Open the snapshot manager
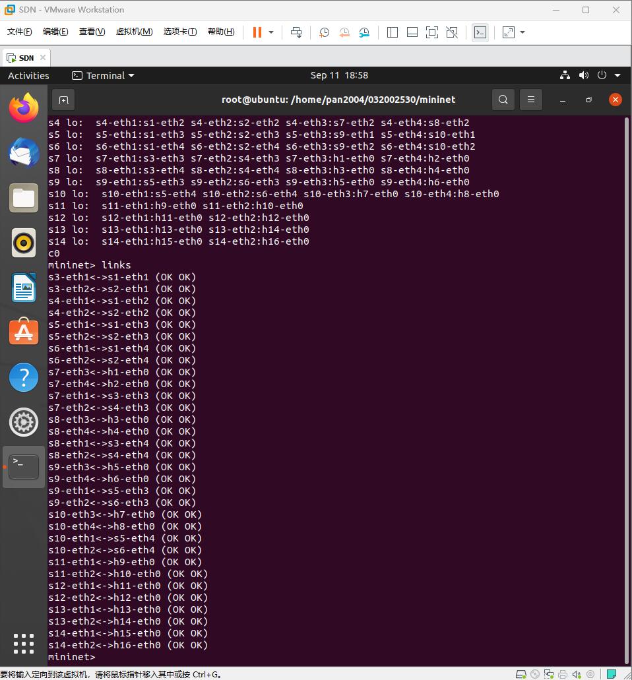The image size is (632, 680). [364, 32]
